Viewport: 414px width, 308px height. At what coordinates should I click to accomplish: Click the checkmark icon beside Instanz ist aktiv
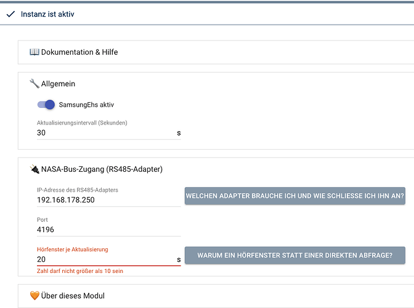[x=10, y=14]
